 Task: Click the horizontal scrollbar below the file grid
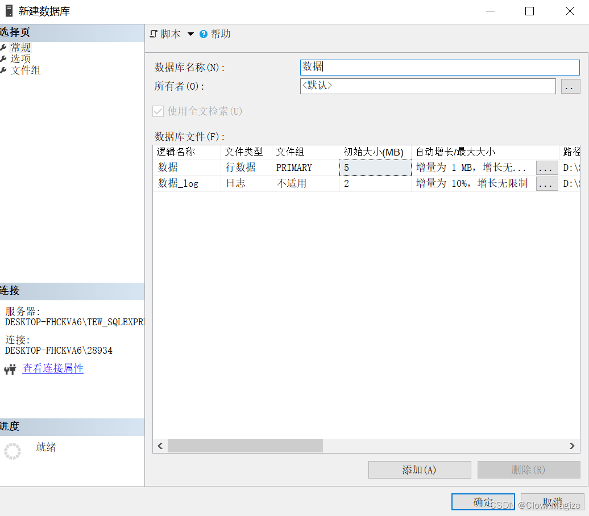[x=244, y=446]
